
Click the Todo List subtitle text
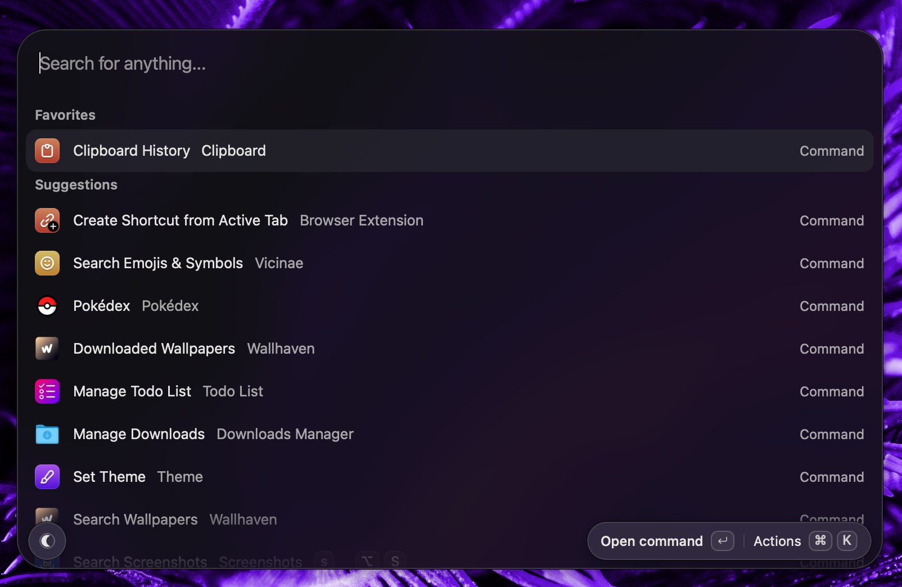(233, 391)
